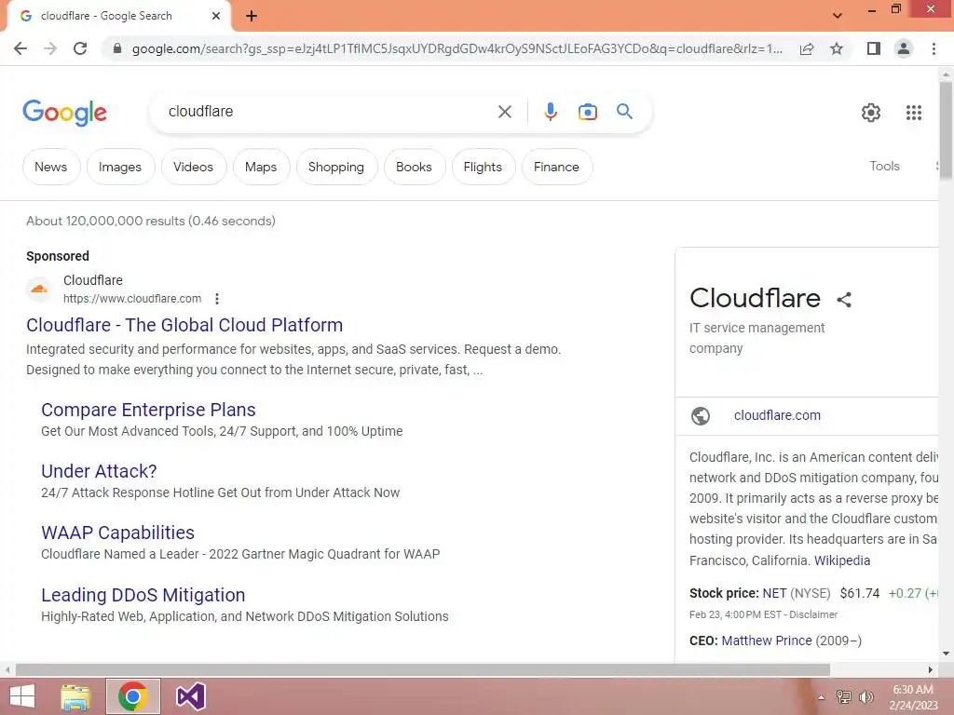Screen dimensions: 954x715
Task: Open network status tray icon
Action: (x=844, y=697)
